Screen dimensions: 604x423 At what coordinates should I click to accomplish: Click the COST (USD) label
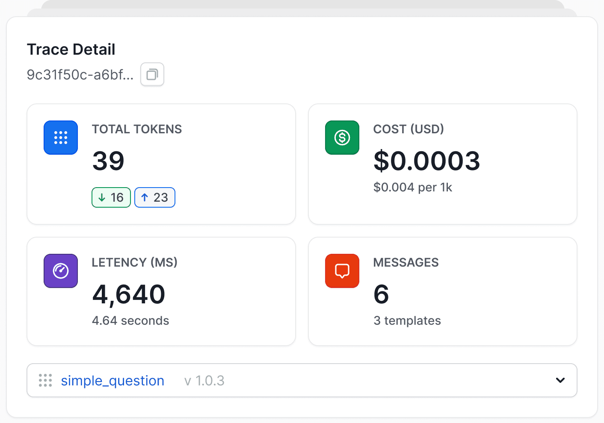409,129
